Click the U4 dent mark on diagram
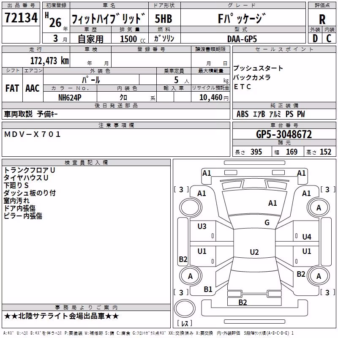This screenshot has width=338, height=338. (307, 237)
